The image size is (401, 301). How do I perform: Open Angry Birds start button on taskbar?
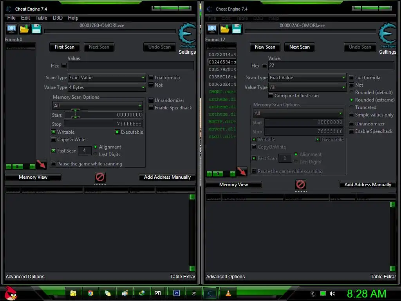[10, 293]
